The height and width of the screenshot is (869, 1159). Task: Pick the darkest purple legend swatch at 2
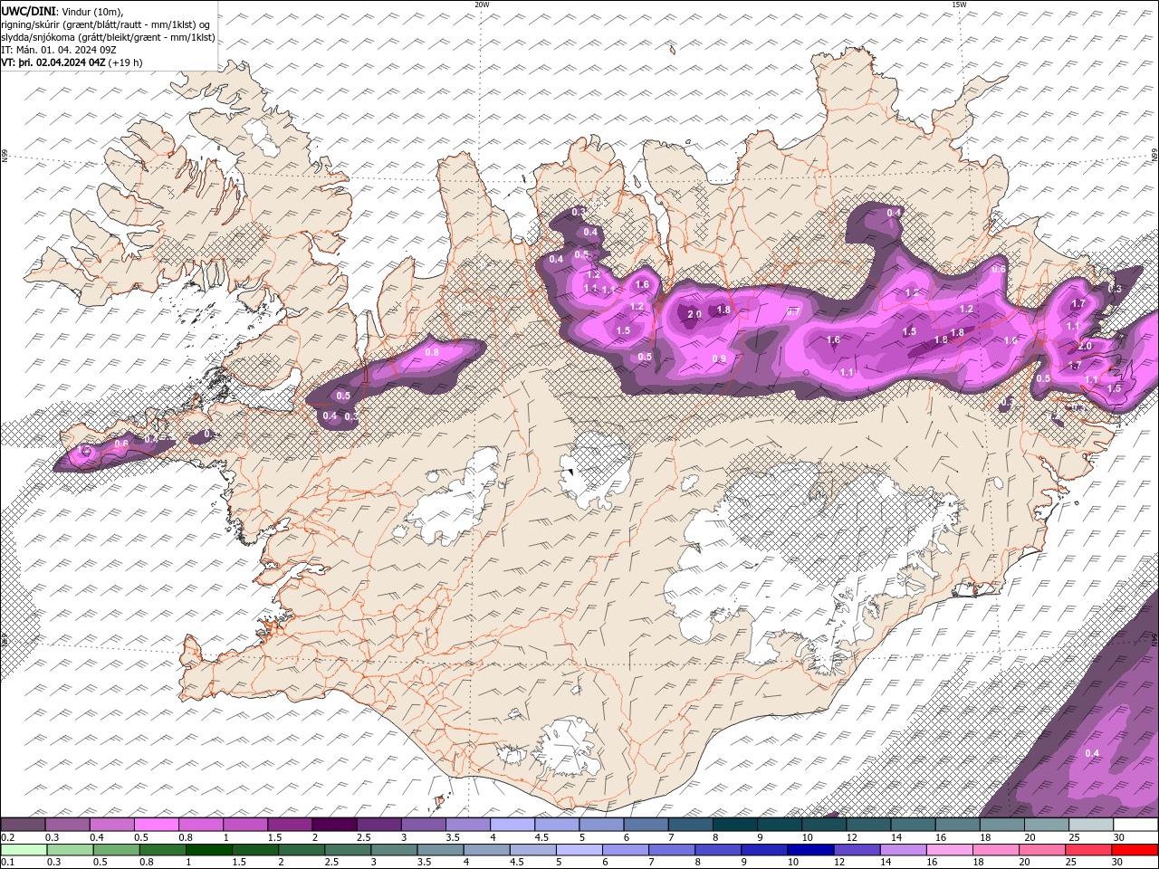tap(334, 825)
